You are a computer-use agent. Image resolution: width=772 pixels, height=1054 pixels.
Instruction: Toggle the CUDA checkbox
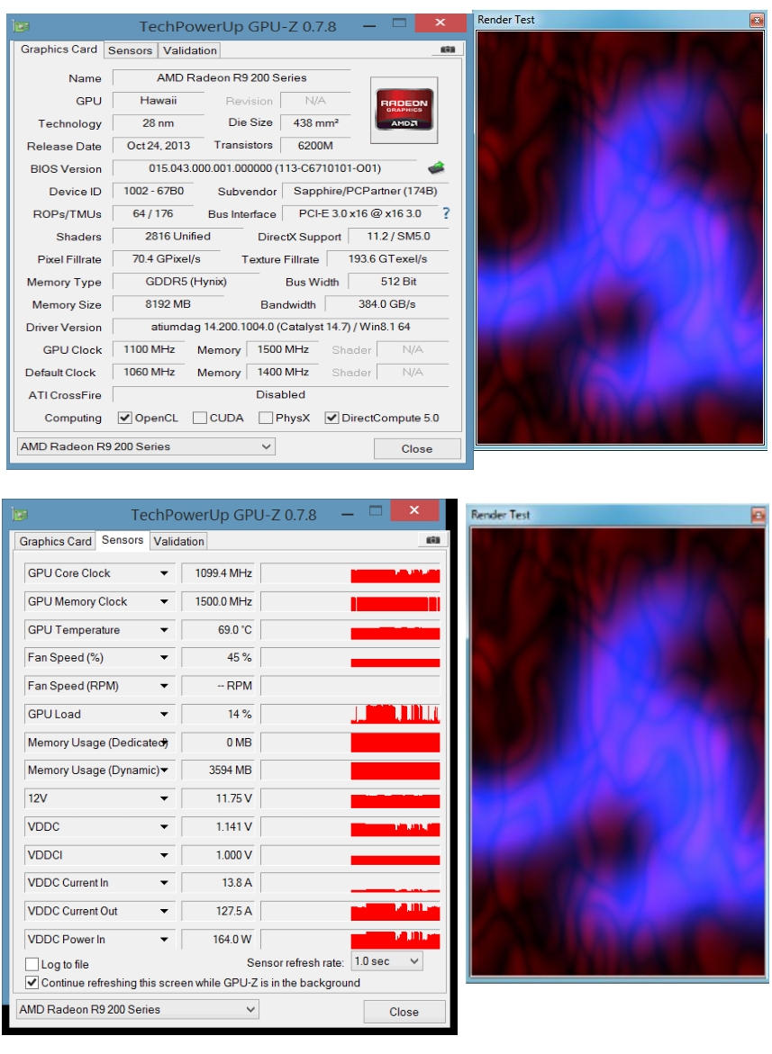(x=200, y=418)
